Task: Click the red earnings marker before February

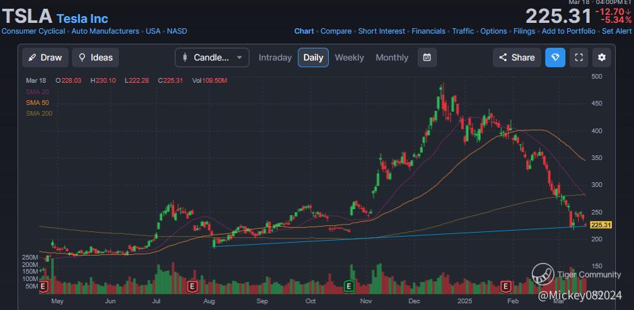Action: [506, 286]
